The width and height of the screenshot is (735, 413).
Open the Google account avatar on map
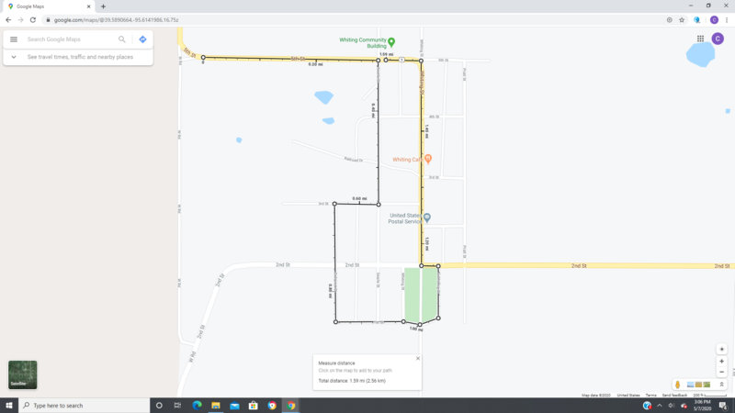click(x=718, y=39)
